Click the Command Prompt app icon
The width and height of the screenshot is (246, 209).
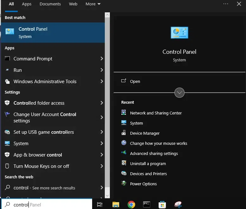click(x=7, y=58)
